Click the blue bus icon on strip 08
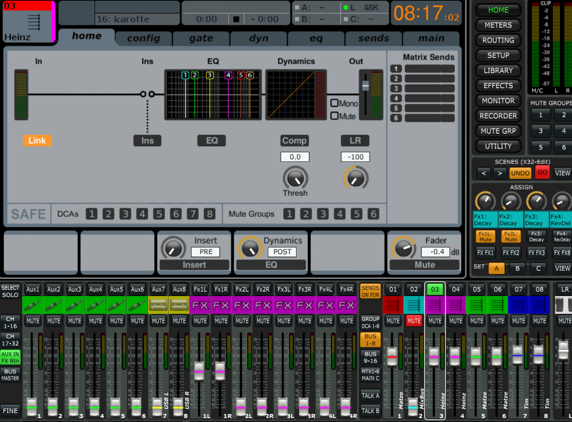Image resolution: width=572 pixels, height=422 pixels. click(x=539, y=305)
